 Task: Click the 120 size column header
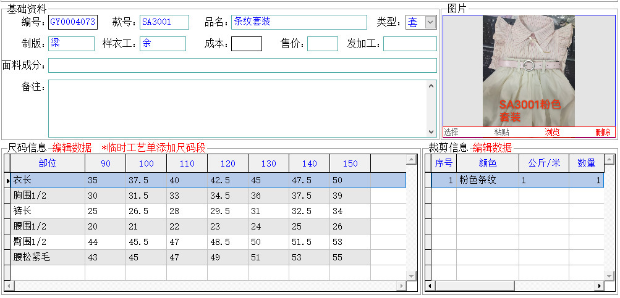click(x=227, y=163)
